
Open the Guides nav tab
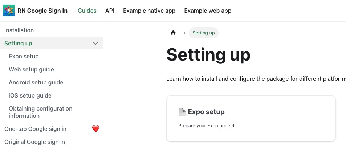(x=87, y=11)
